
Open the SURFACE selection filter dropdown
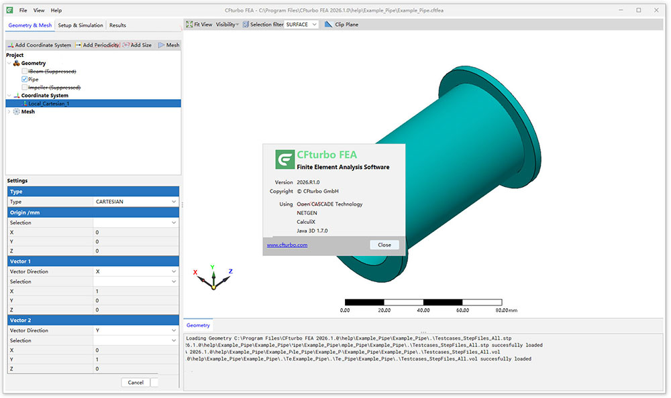tap(301, 25)
